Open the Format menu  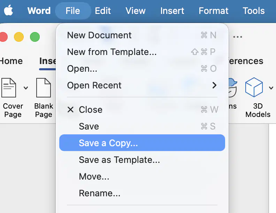click(213, 11)
